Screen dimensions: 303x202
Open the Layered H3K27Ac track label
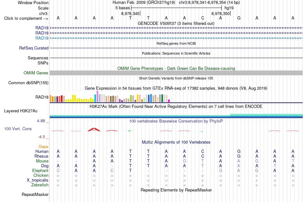click(21, 111)
